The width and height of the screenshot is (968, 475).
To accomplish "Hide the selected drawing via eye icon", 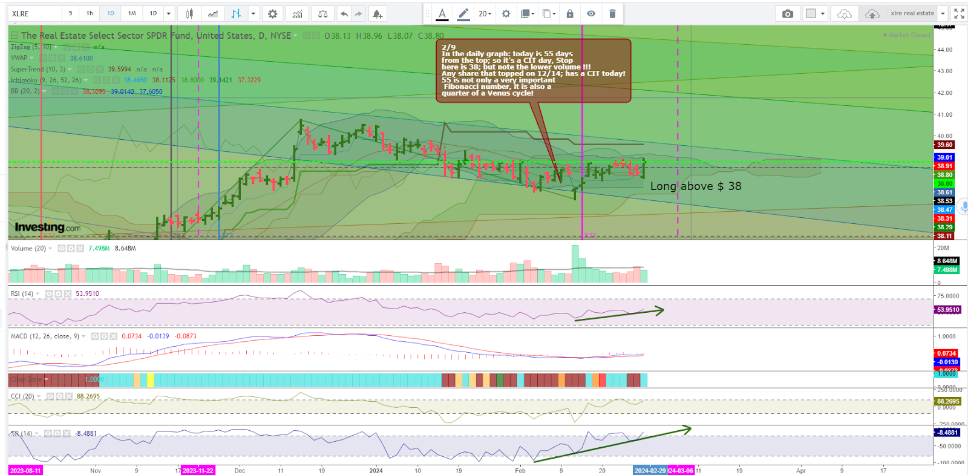I will [x=591, y=13].
